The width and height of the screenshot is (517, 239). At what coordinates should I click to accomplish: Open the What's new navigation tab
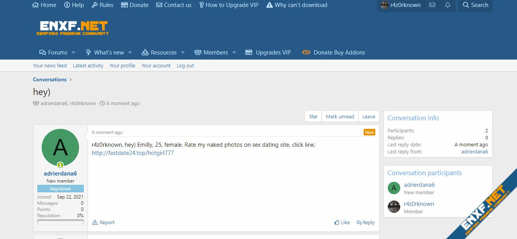tap(105, 53)
